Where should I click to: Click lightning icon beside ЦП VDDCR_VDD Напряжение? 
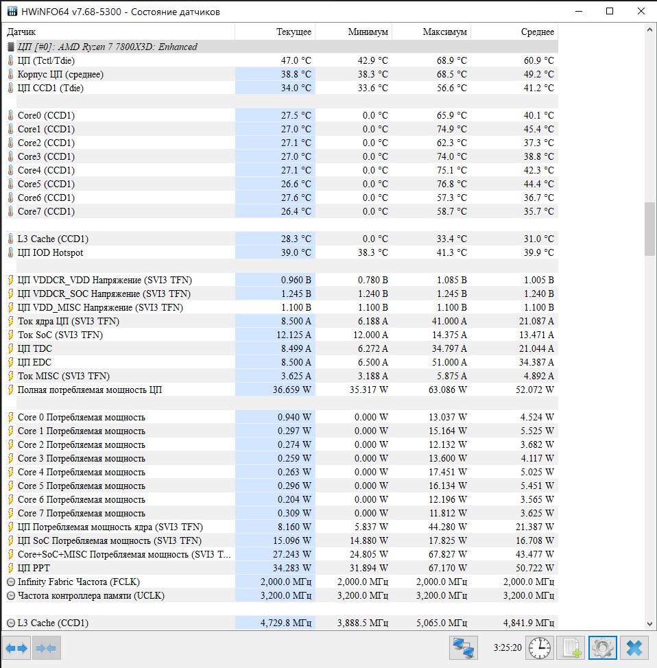point(11,280)
